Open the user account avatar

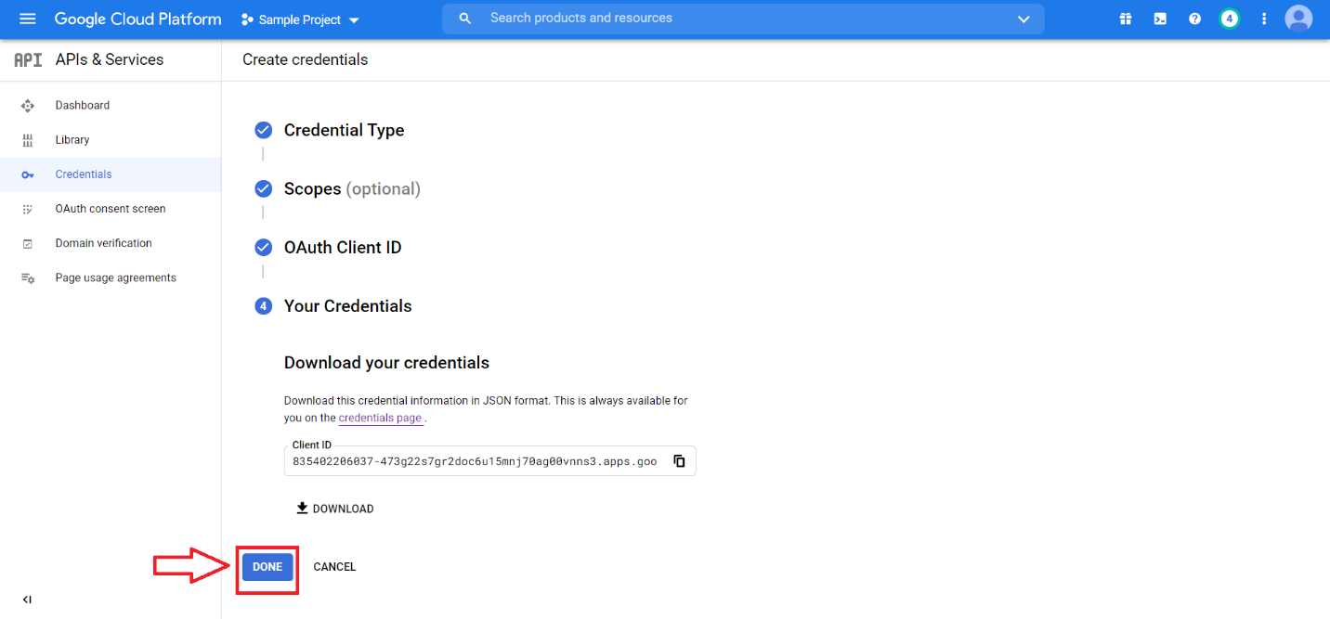click(1298, 19)
